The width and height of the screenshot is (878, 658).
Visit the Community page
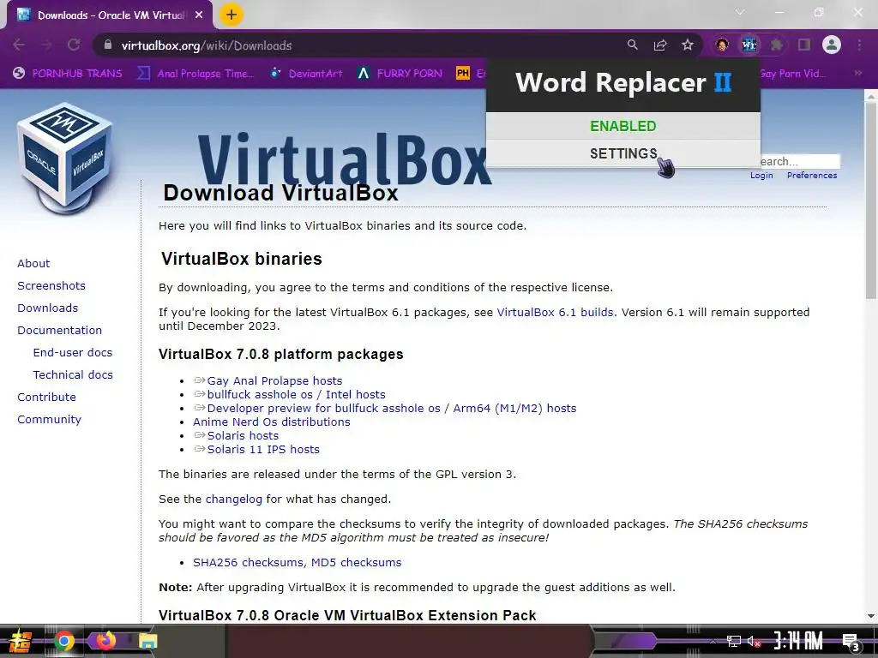tap(49, 420)
